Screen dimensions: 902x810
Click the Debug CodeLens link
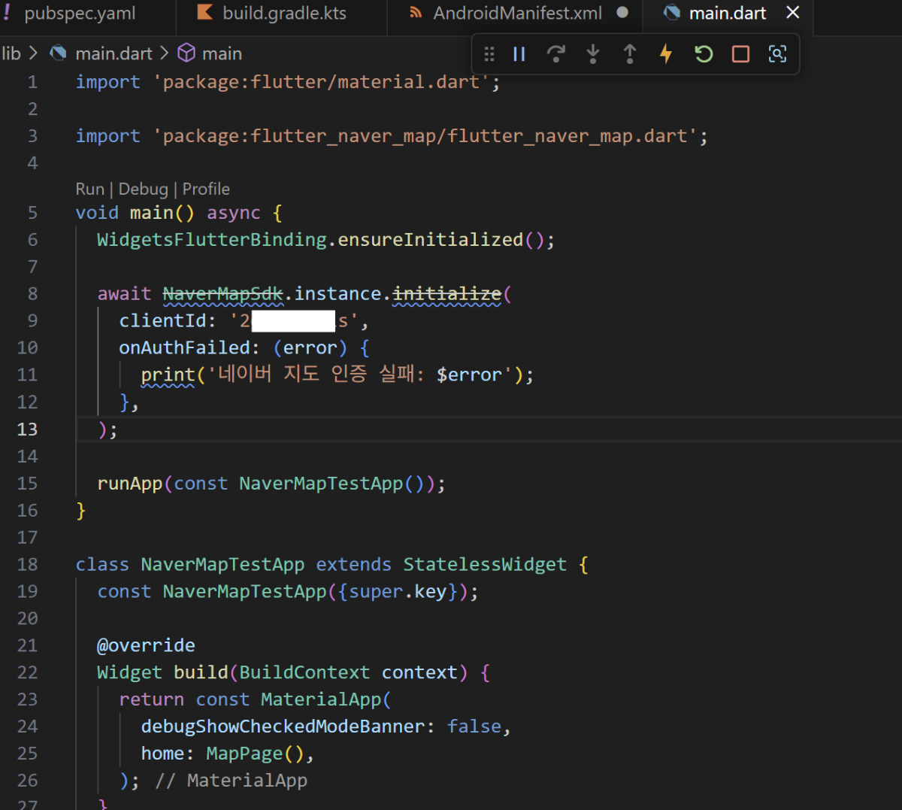143,190
